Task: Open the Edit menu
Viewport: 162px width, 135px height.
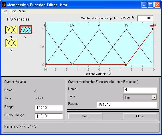Action: 13,11
